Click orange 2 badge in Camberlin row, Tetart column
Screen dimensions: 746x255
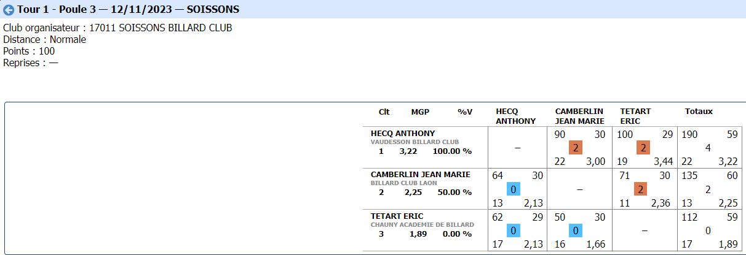641,189
